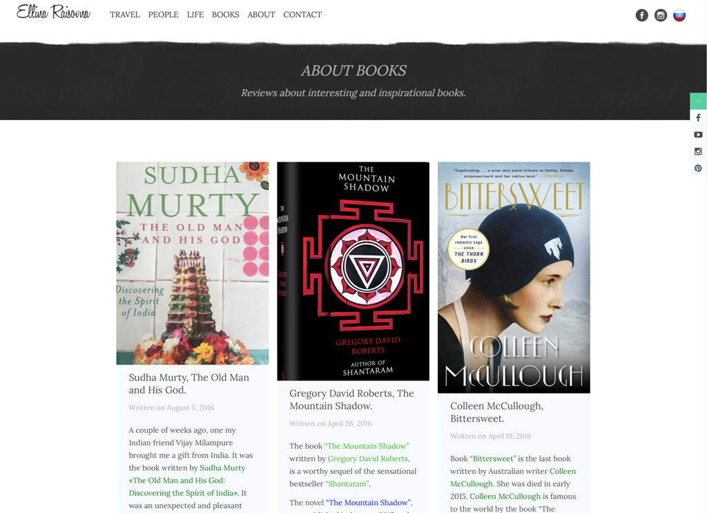Open the Bittersweet book cover image
Viewport: 707px width, 513px height.
[514, 278]
